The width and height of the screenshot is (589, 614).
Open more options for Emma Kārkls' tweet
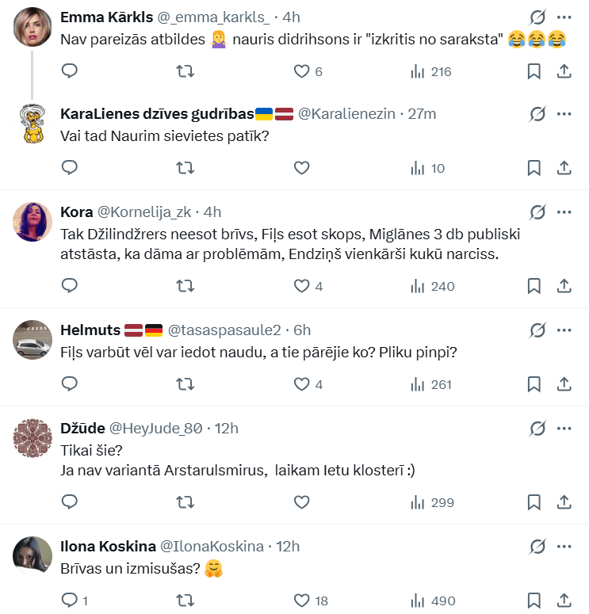coord(564,17)
